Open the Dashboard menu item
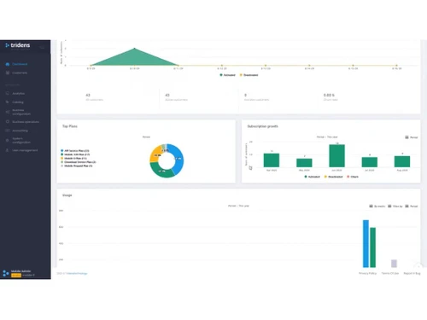This screenshot has height=320, width=427. (20, 64)
